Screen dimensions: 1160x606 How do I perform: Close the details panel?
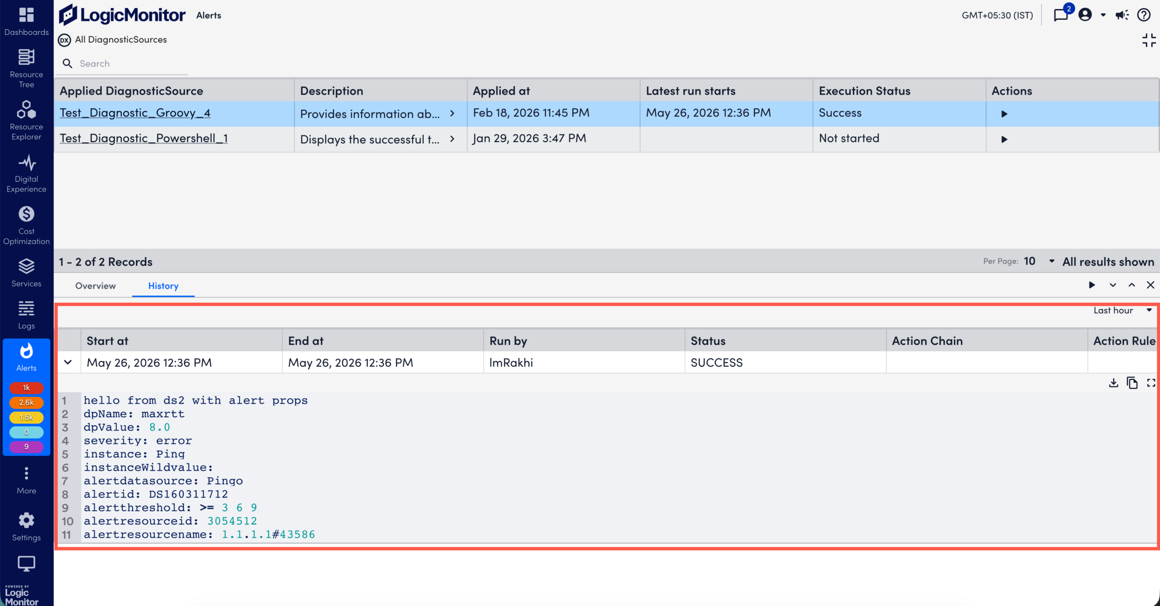click(1150, 285)
